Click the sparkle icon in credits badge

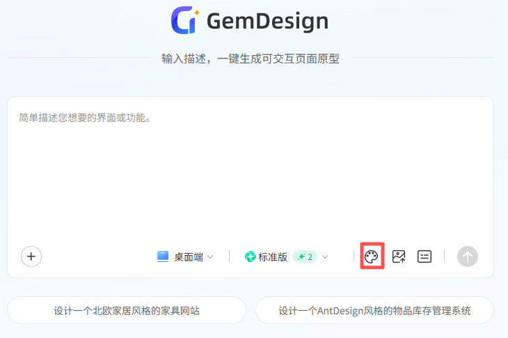pyautogui.click(x=301, y=256)
